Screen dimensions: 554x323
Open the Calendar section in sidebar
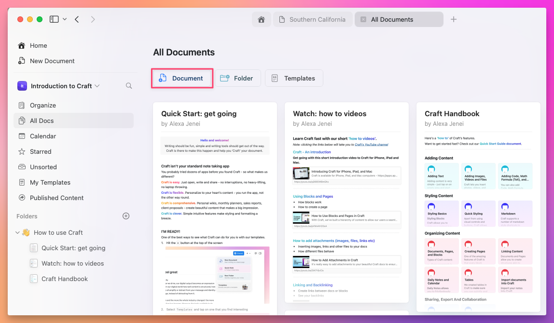click(43, 136)
